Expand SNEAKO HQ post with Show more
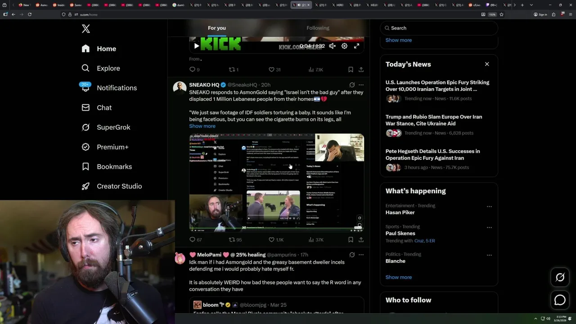The image size is (576, 324). [202, 126]
